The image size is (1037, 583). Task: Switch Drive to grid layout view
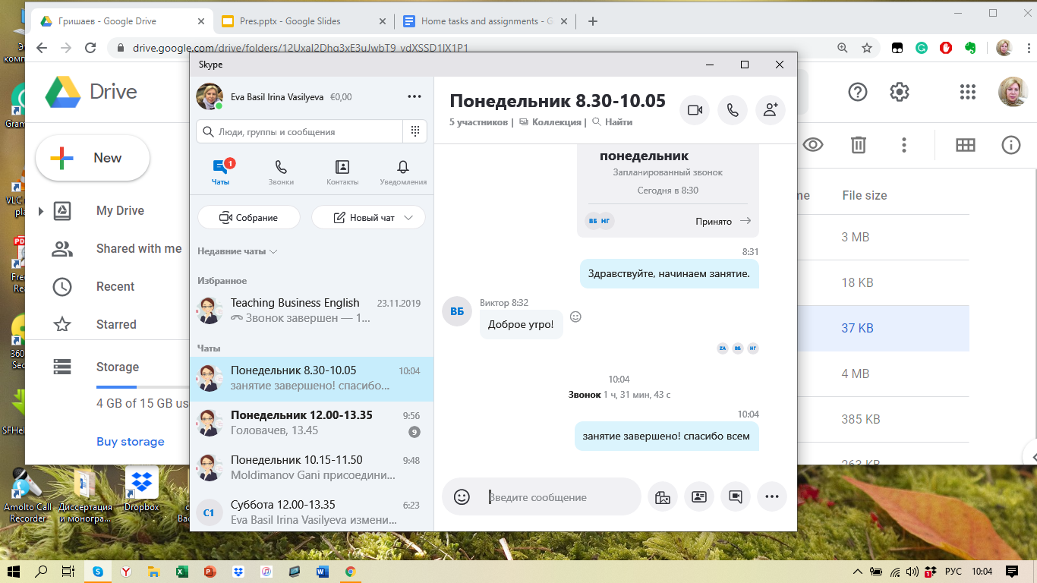[965, 145]
